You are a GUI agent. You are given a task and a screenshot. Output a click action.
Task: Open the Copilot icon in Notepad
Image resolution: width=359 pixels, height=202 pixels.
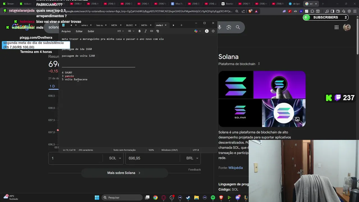(x=196, y=31)
